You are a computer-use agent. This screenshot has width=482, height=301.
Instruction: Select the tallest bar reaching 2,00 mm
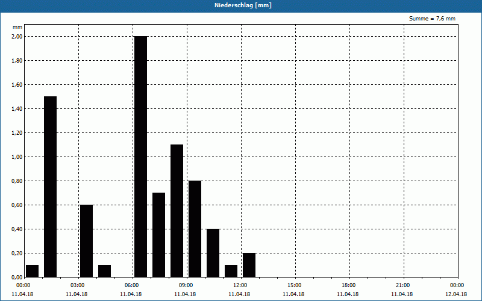point(141,157)
